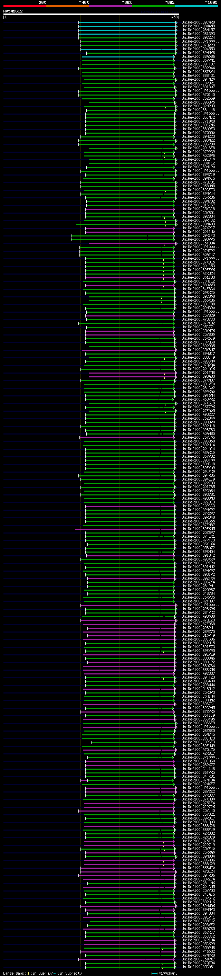
Task: Select the UniRef100_B9HMV8 label
Action: click(198, 53)
